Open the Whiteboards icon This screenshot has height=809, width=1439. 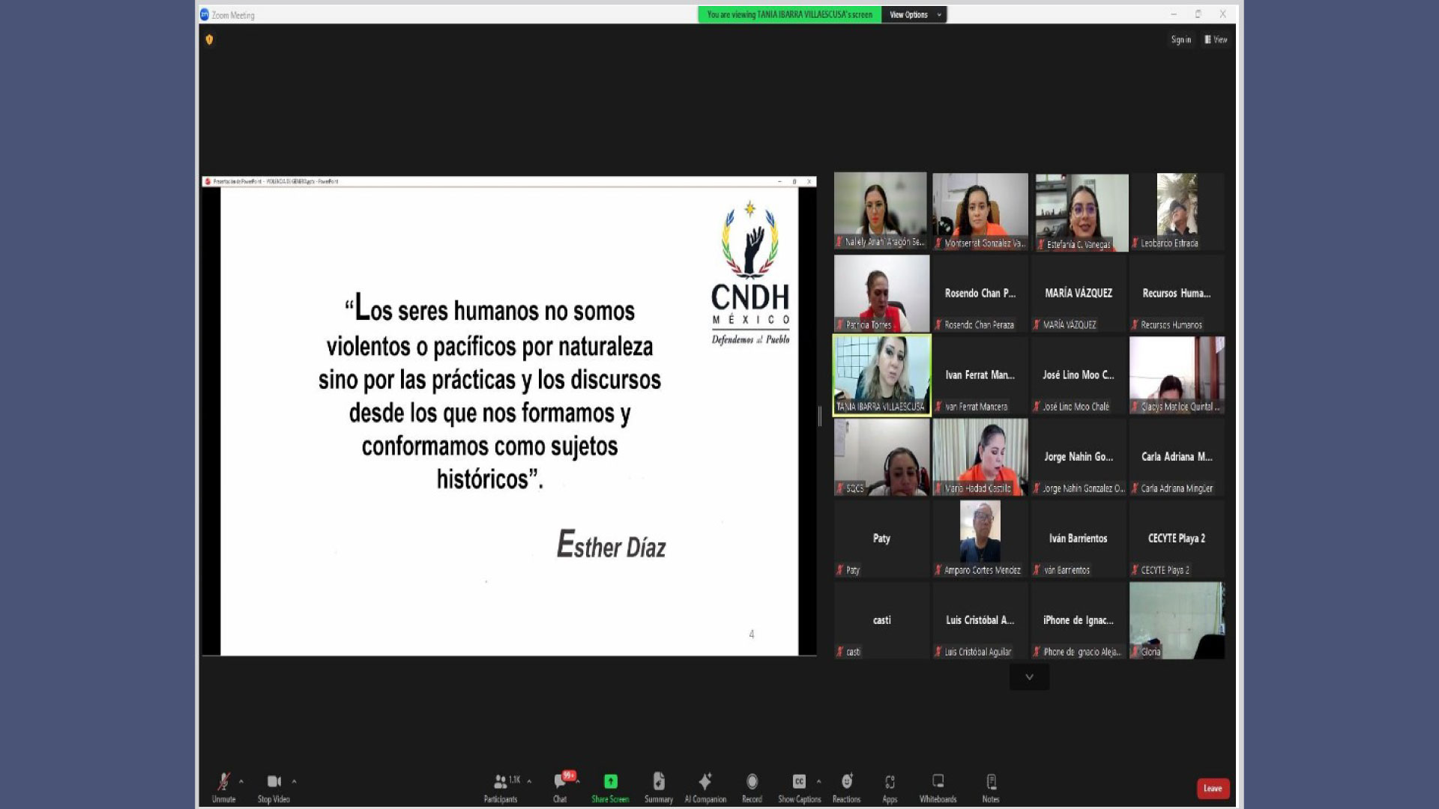(x=938, y=782)
